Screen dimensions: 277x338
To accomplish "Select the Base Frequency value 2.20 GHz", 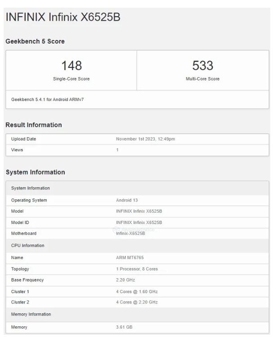I will pos(125,280).
